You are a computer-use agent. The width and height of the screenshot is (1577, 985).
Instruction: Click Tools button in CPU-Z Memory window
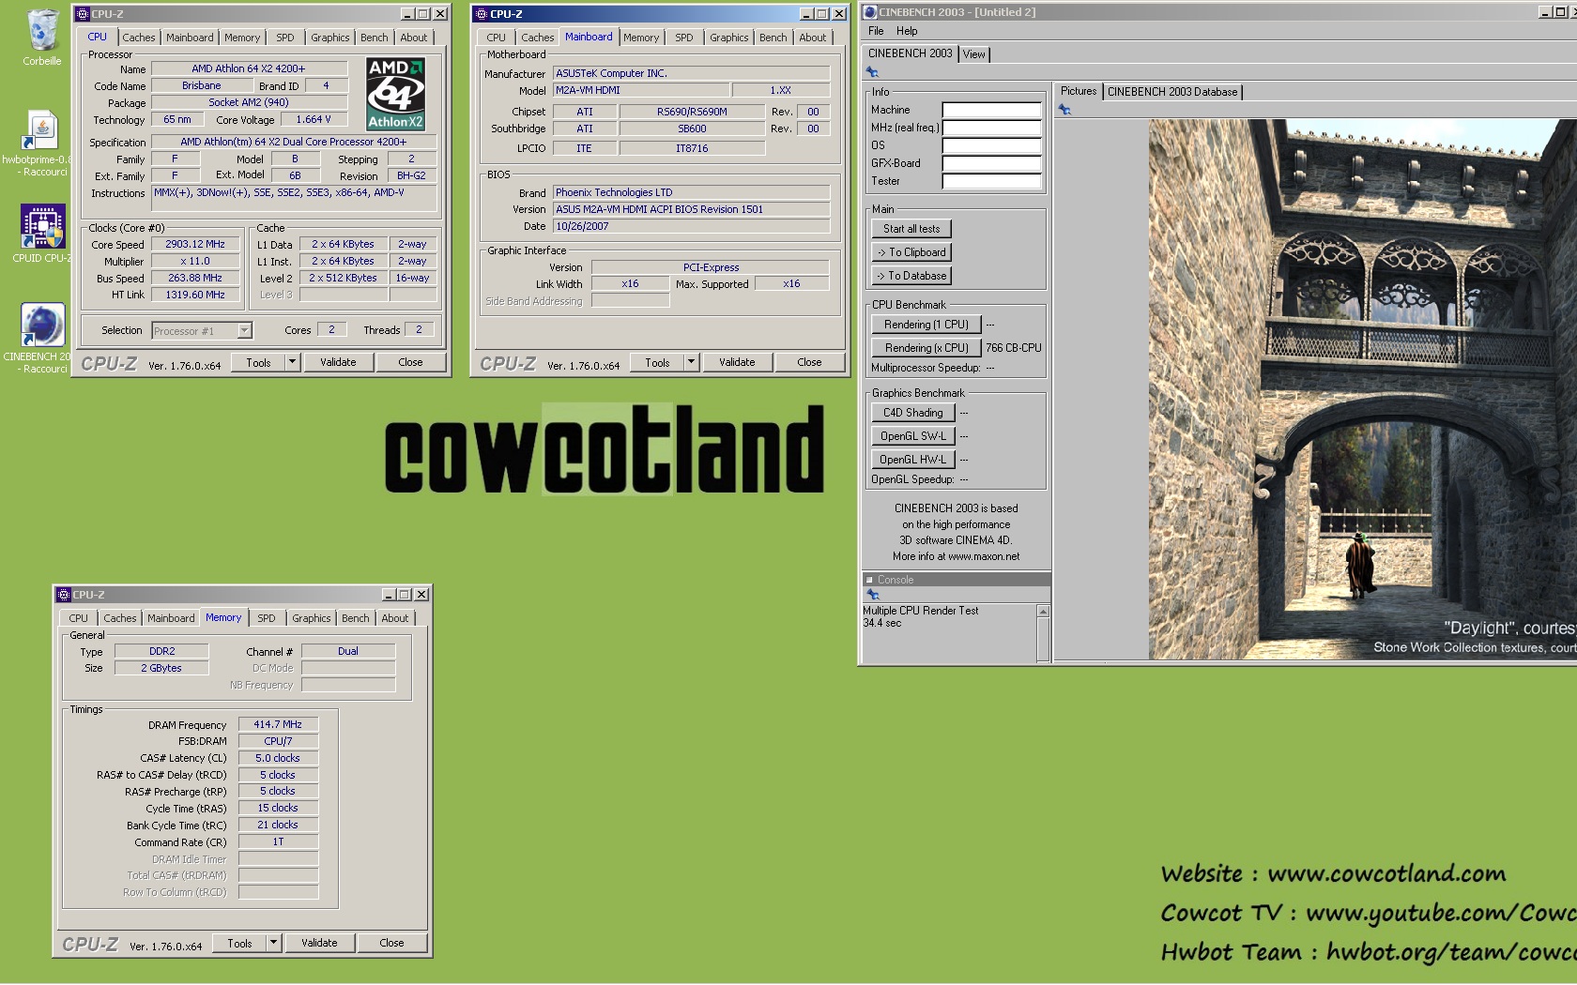pyautogui.click(x=239, y=943)
